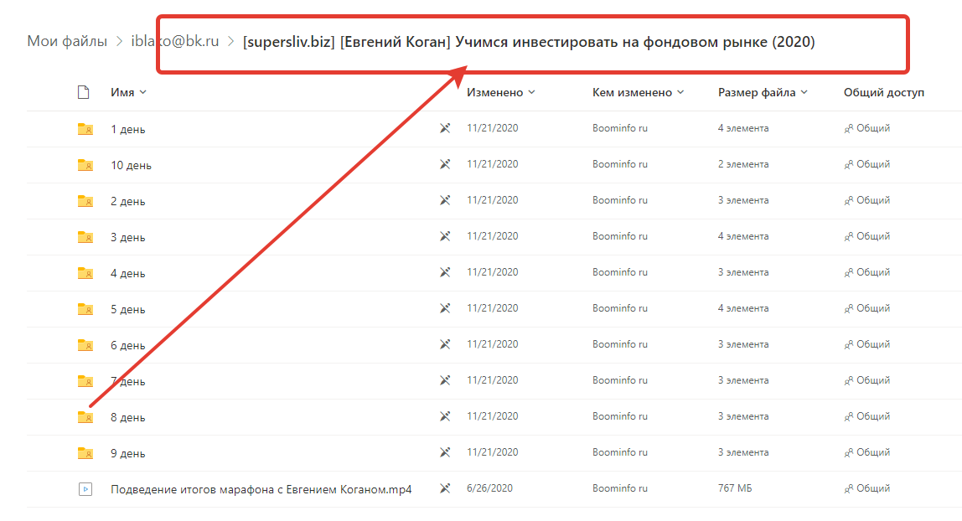Click 'Boominfo ru' in the '4 день' row
The height and width of the screenshot is (521, 962).
[x=619, y=272]
